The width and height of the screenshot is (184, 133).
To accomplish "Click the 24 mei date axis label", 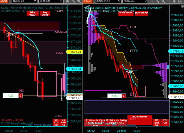I will coord(121,131).
